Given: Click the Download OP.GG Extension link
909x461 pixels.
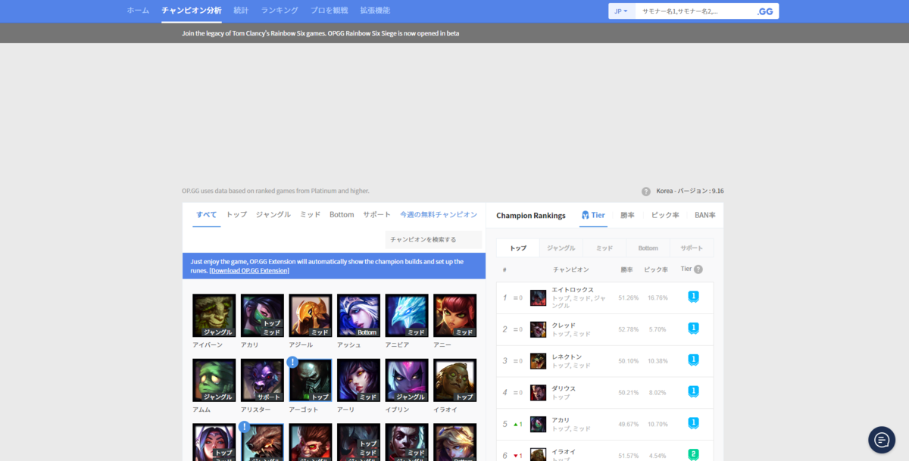Looking at the screenshot, I should (x=249, y=270).
